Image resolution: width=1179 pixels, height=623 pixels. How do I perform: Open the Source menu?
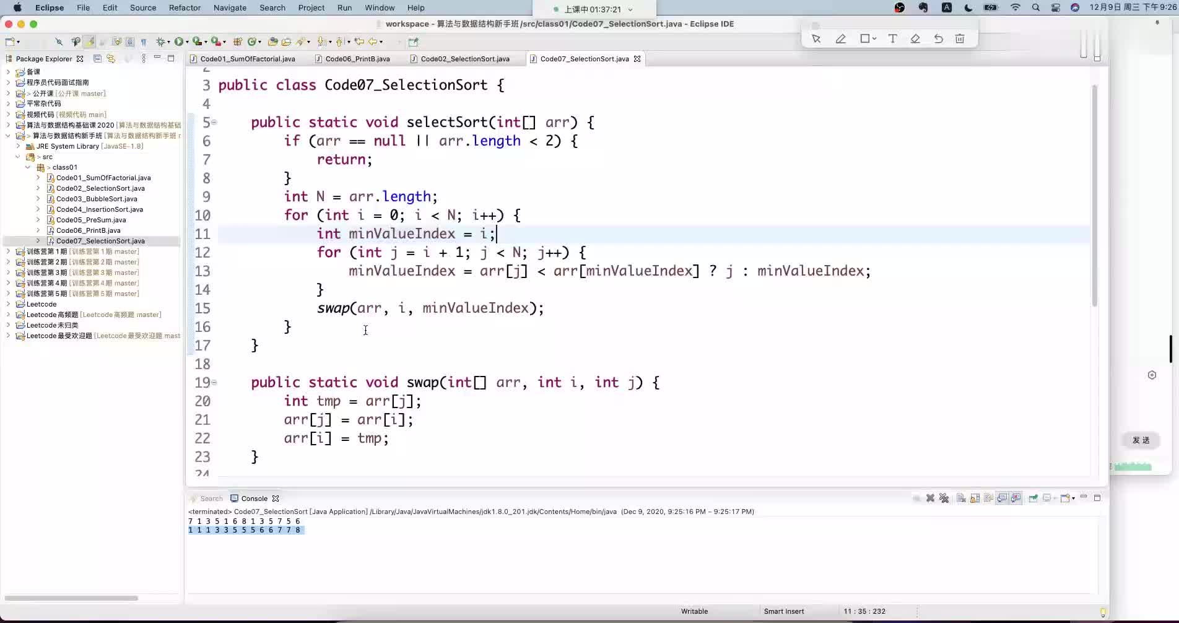[143, 7]
